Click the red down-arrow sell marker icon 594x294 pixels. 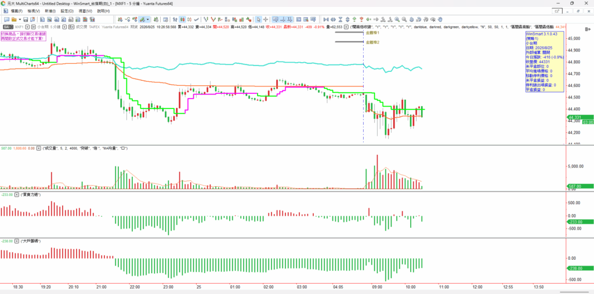tap(361, 19)
